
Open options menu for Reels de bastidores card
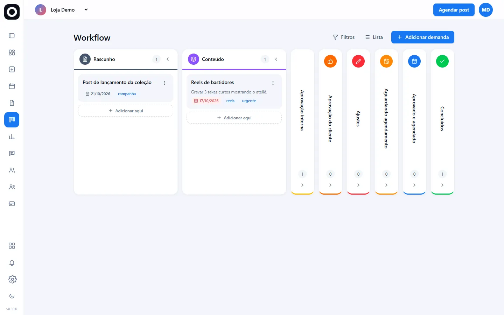pos(273,83)
